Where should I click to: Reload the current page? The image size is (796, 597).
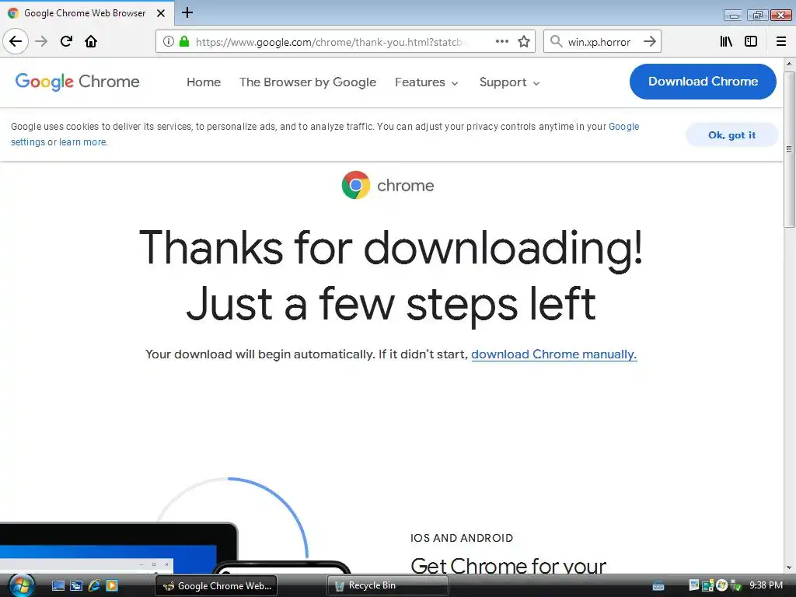pyautogui.click(x=67, y=41)
